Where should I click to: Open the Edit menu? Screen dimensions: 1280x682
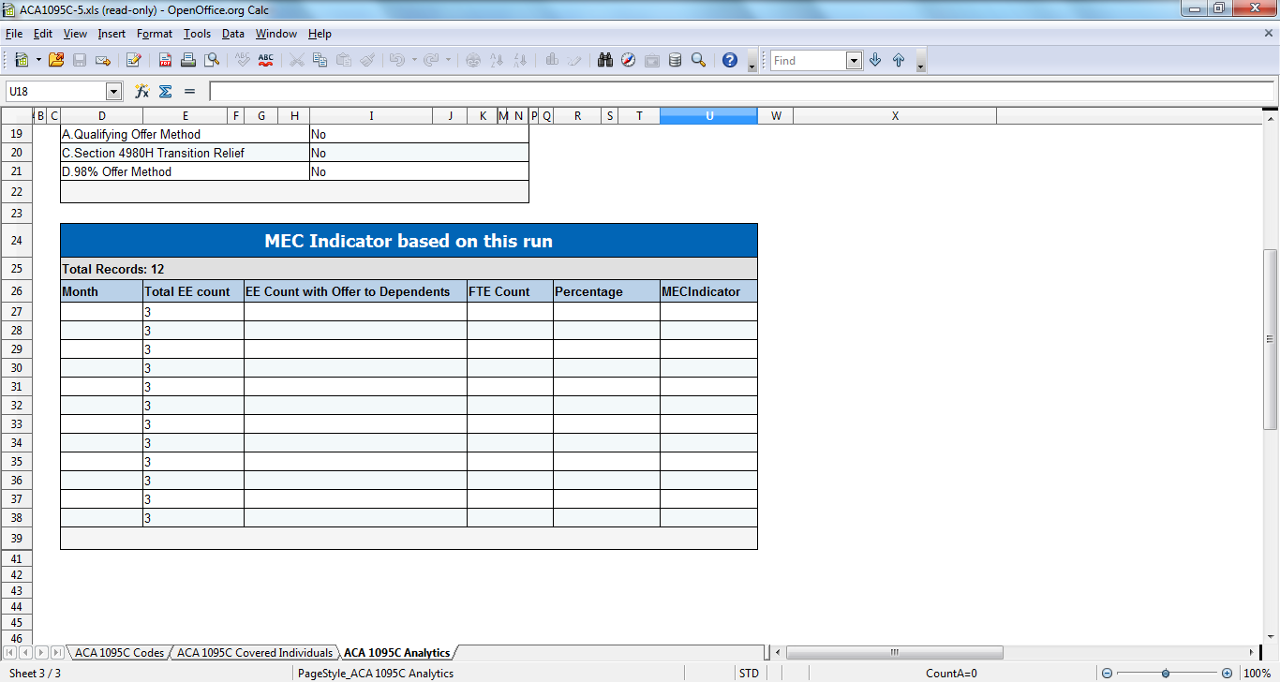[43, 34]
